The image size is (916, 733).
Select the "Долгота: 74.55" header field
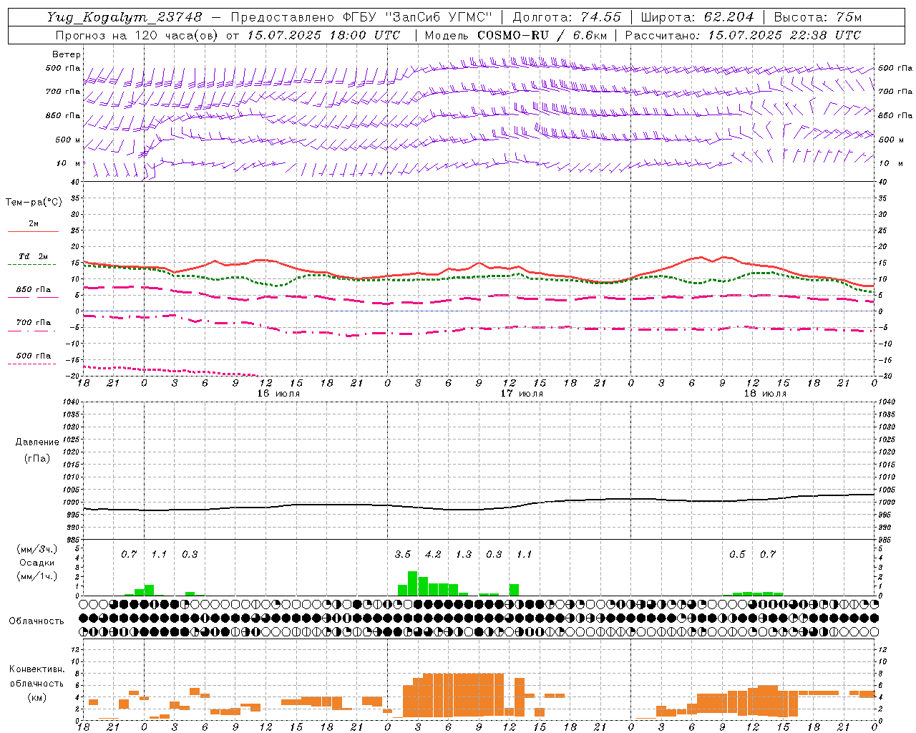tap(567, 16)
